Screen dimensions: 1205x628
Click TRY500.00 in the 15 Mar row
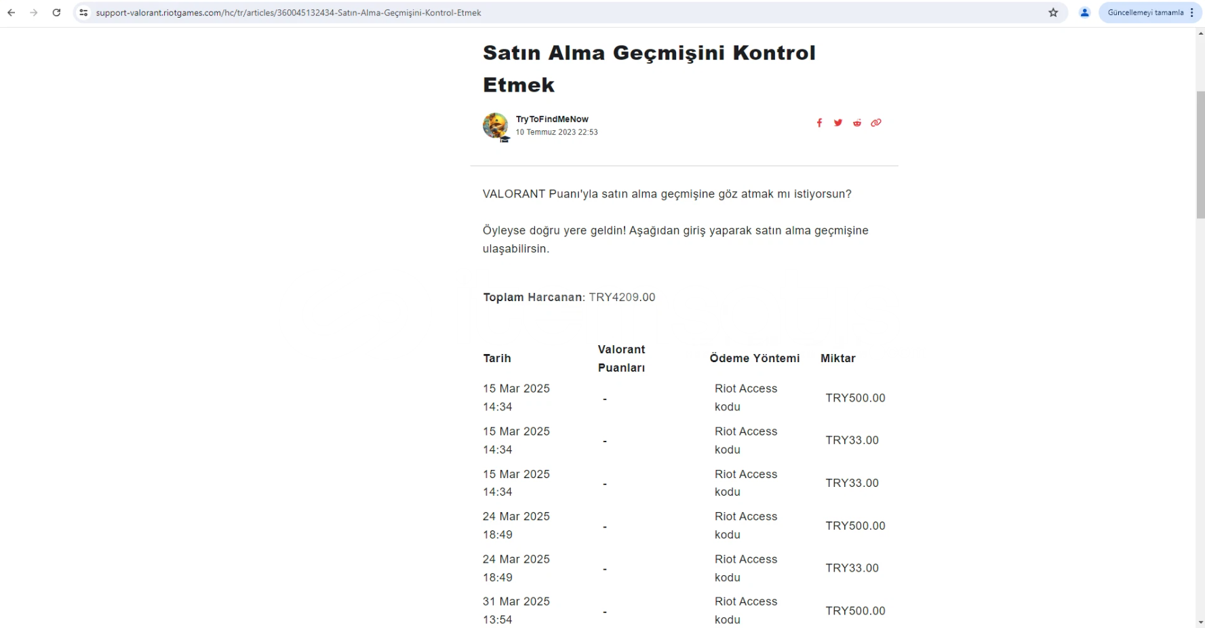coord(855,398)
